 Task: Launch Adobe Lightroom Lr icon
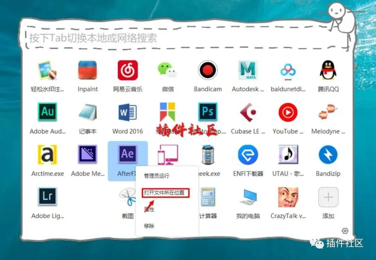[x=47, y=196]
